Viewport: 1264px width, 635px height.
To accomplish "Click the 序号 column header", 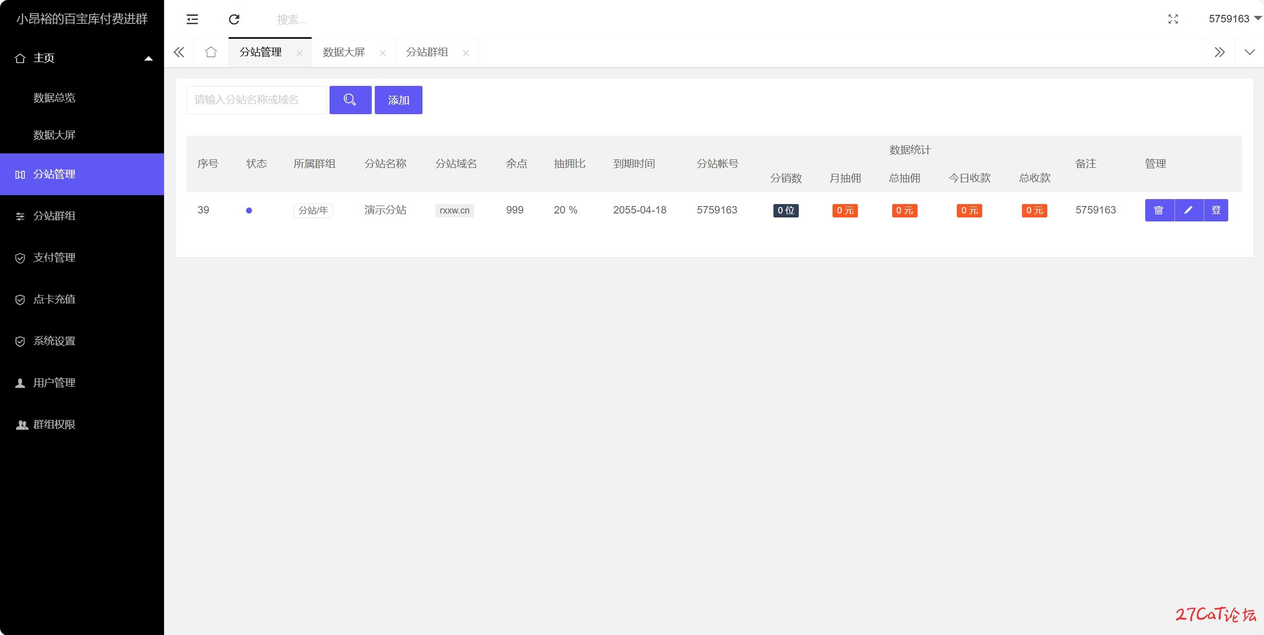I will point(208,164).
